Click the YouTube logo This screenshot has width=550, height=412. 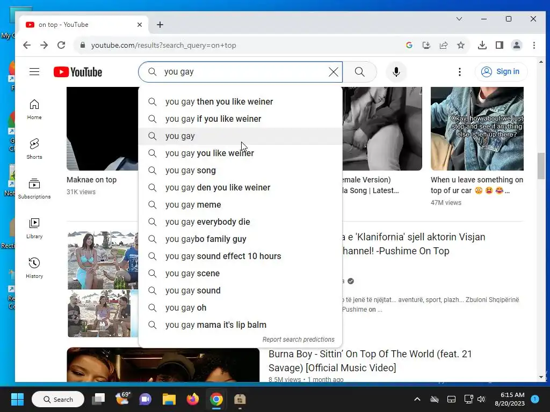(78, 72)
